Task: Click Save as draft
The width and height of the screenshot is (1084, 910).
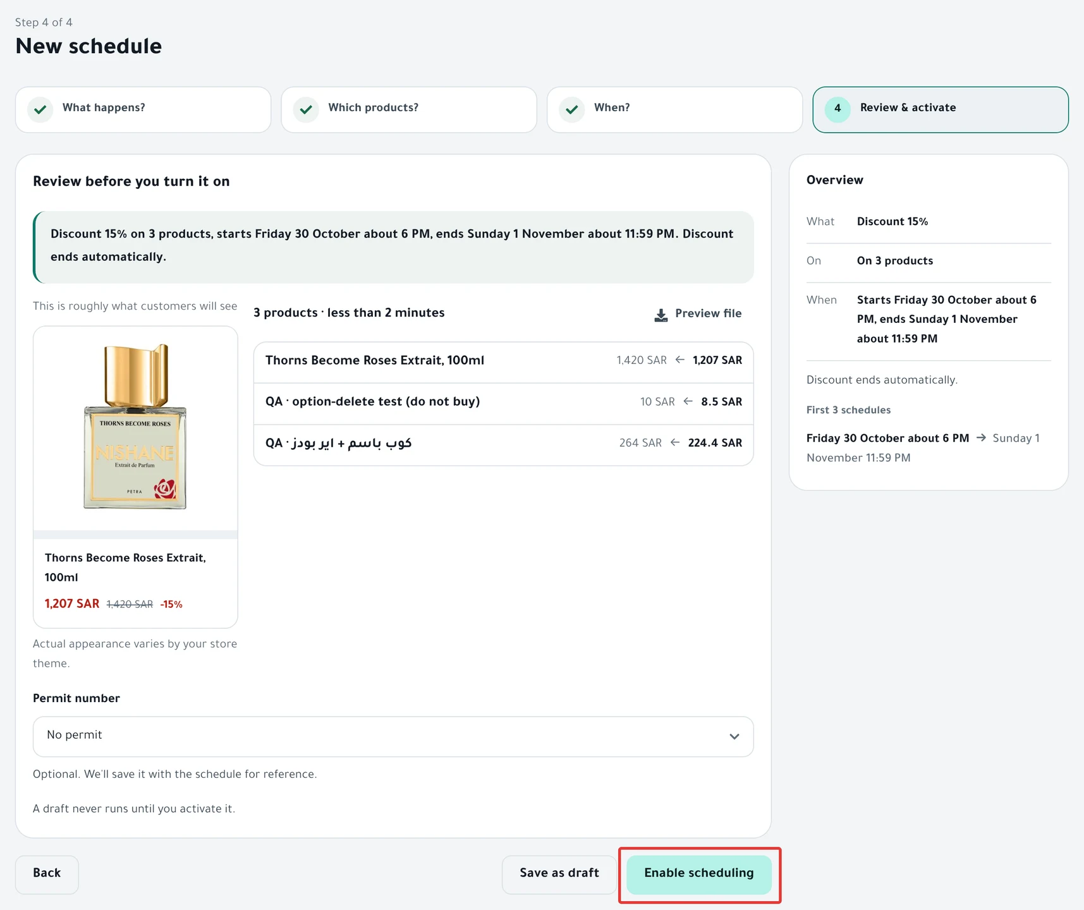Action: [559, 875]
